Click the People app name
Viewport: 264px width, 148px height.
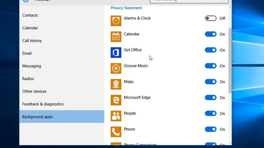[130, 113]
